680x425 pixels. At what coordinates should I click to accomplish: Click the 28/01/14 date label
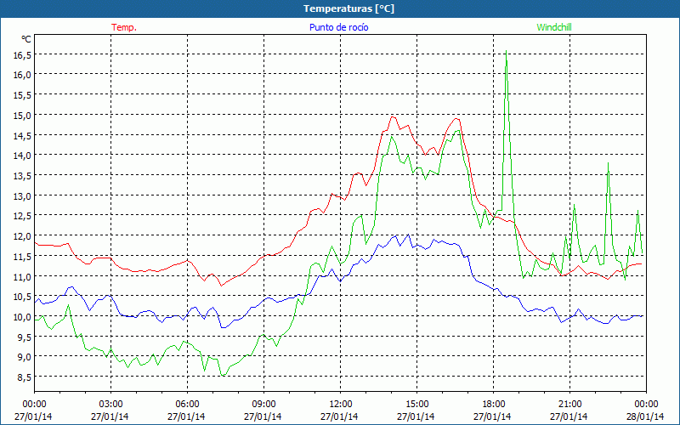click(x=645, y=416)
